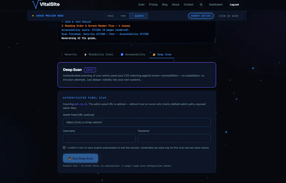Viewport: 286px width, 183px height.
Task: Focus the Admin Panel URL field
Action: pos(137,122)
